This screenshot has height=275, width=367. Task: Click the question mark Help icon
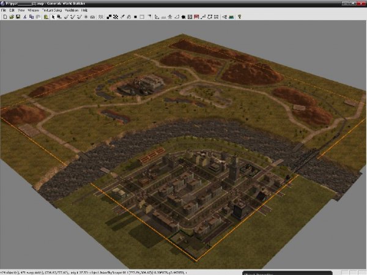pos(239,17)
